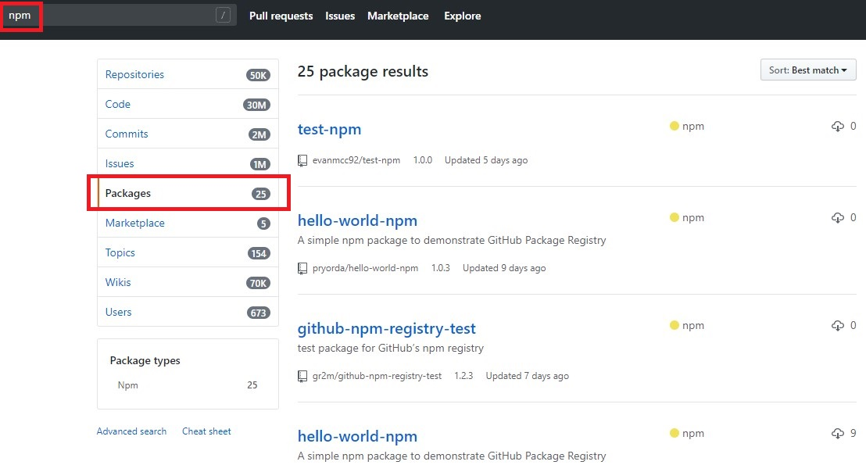
Task: Click the 673 count badge on Users
Action: [259, 313]
